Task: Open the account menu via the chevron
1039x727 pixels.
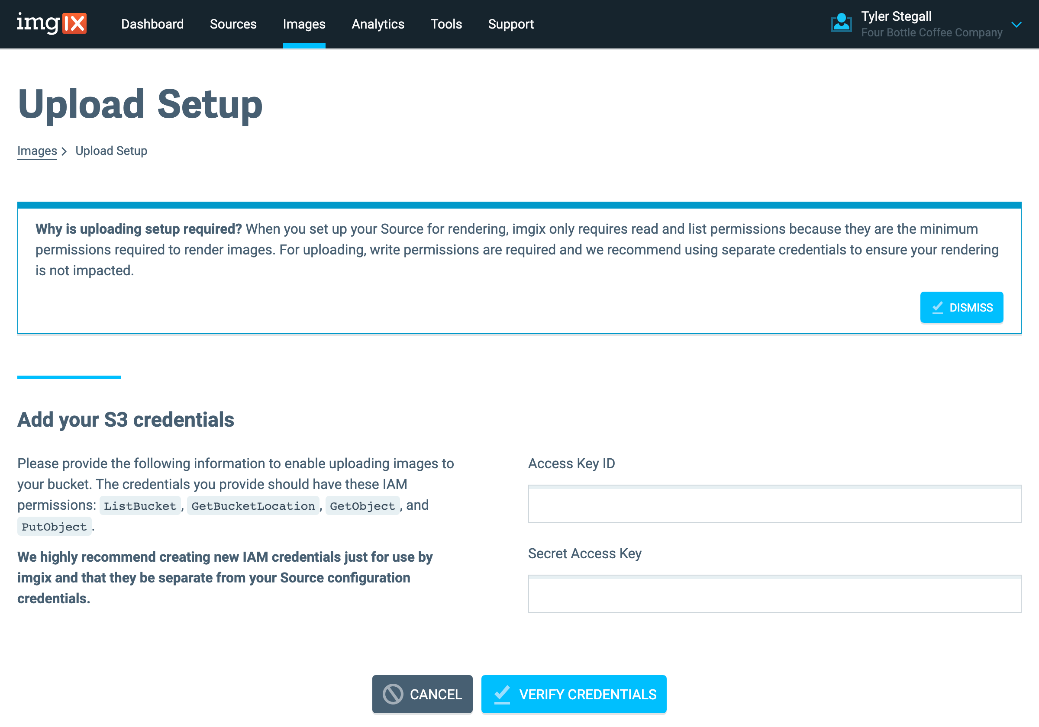Action: click(x=1017, y=24)
